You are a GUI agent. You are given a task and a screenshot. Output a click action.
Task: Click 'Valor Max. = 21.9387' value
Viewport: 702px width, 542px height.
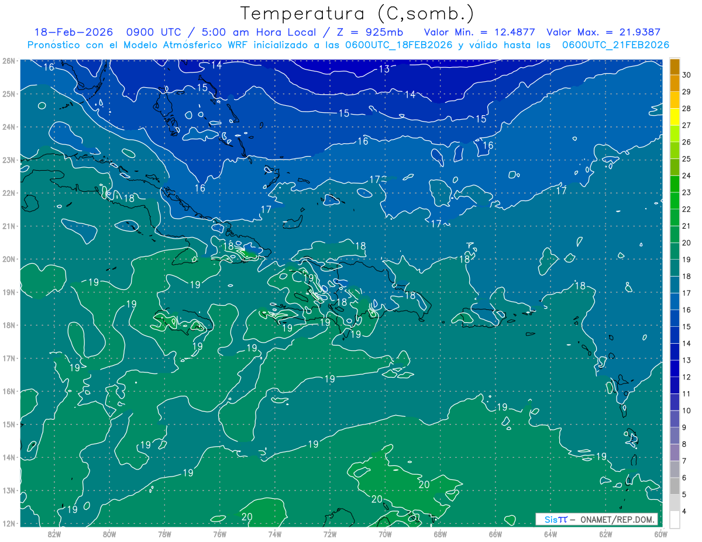point(603,33)
